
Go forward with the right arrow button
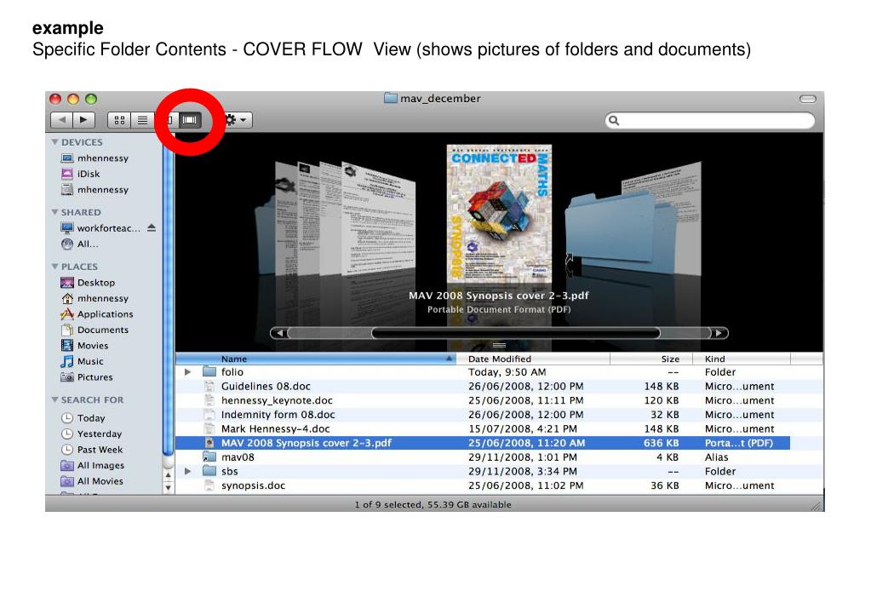pyautogui.click(x=84, y=120)
